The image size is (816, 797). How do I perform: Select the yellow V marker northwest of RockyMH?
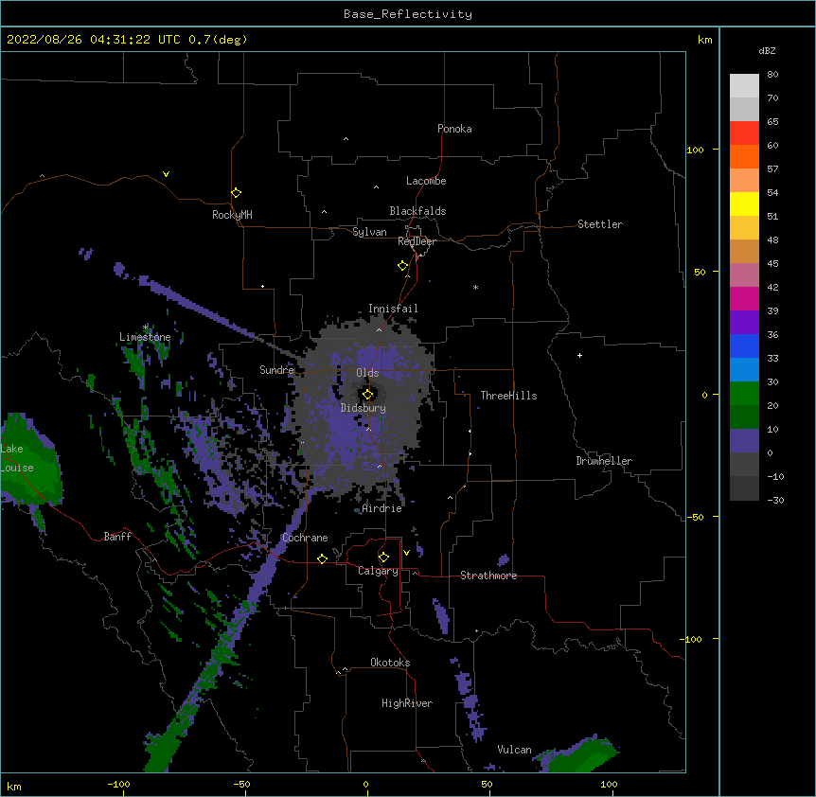point(166,174)
